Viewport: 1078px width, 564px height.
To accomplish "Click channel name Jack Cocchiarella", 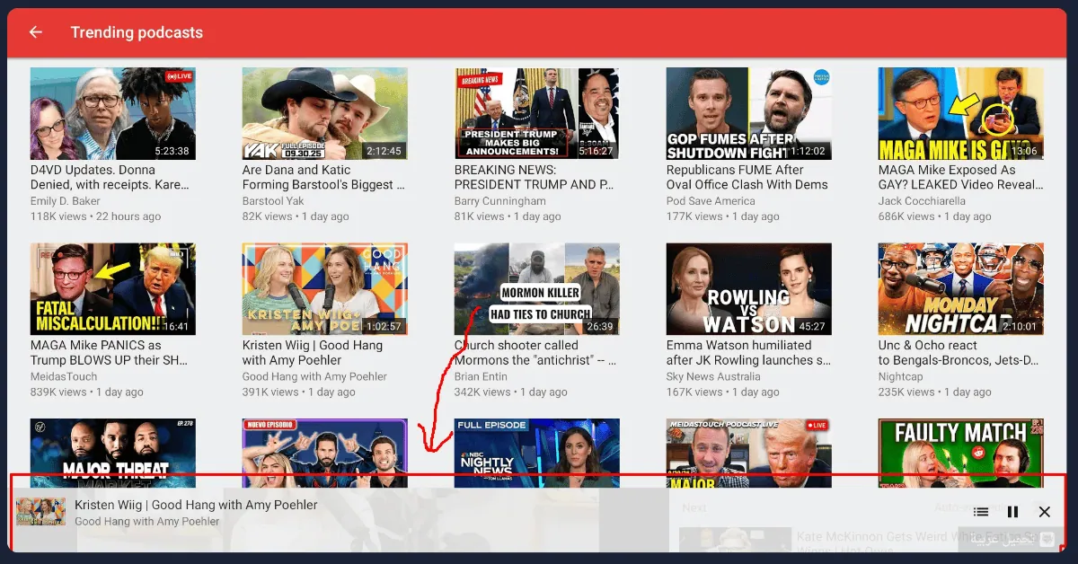I will 923,201.
